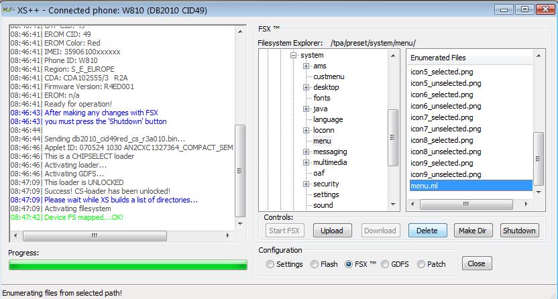Click the file list scroll up arrow
The width and height of the screenshot is (558, 299).
point(539,56)
